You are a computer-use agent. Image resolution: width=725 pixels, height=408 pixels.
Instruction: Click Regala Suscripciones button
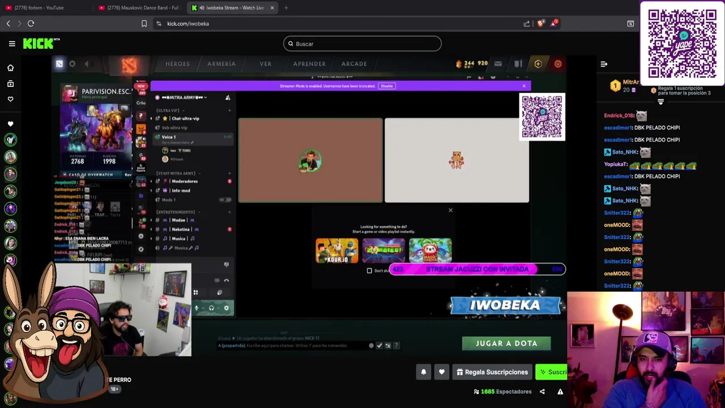click(x=492, y=372)
